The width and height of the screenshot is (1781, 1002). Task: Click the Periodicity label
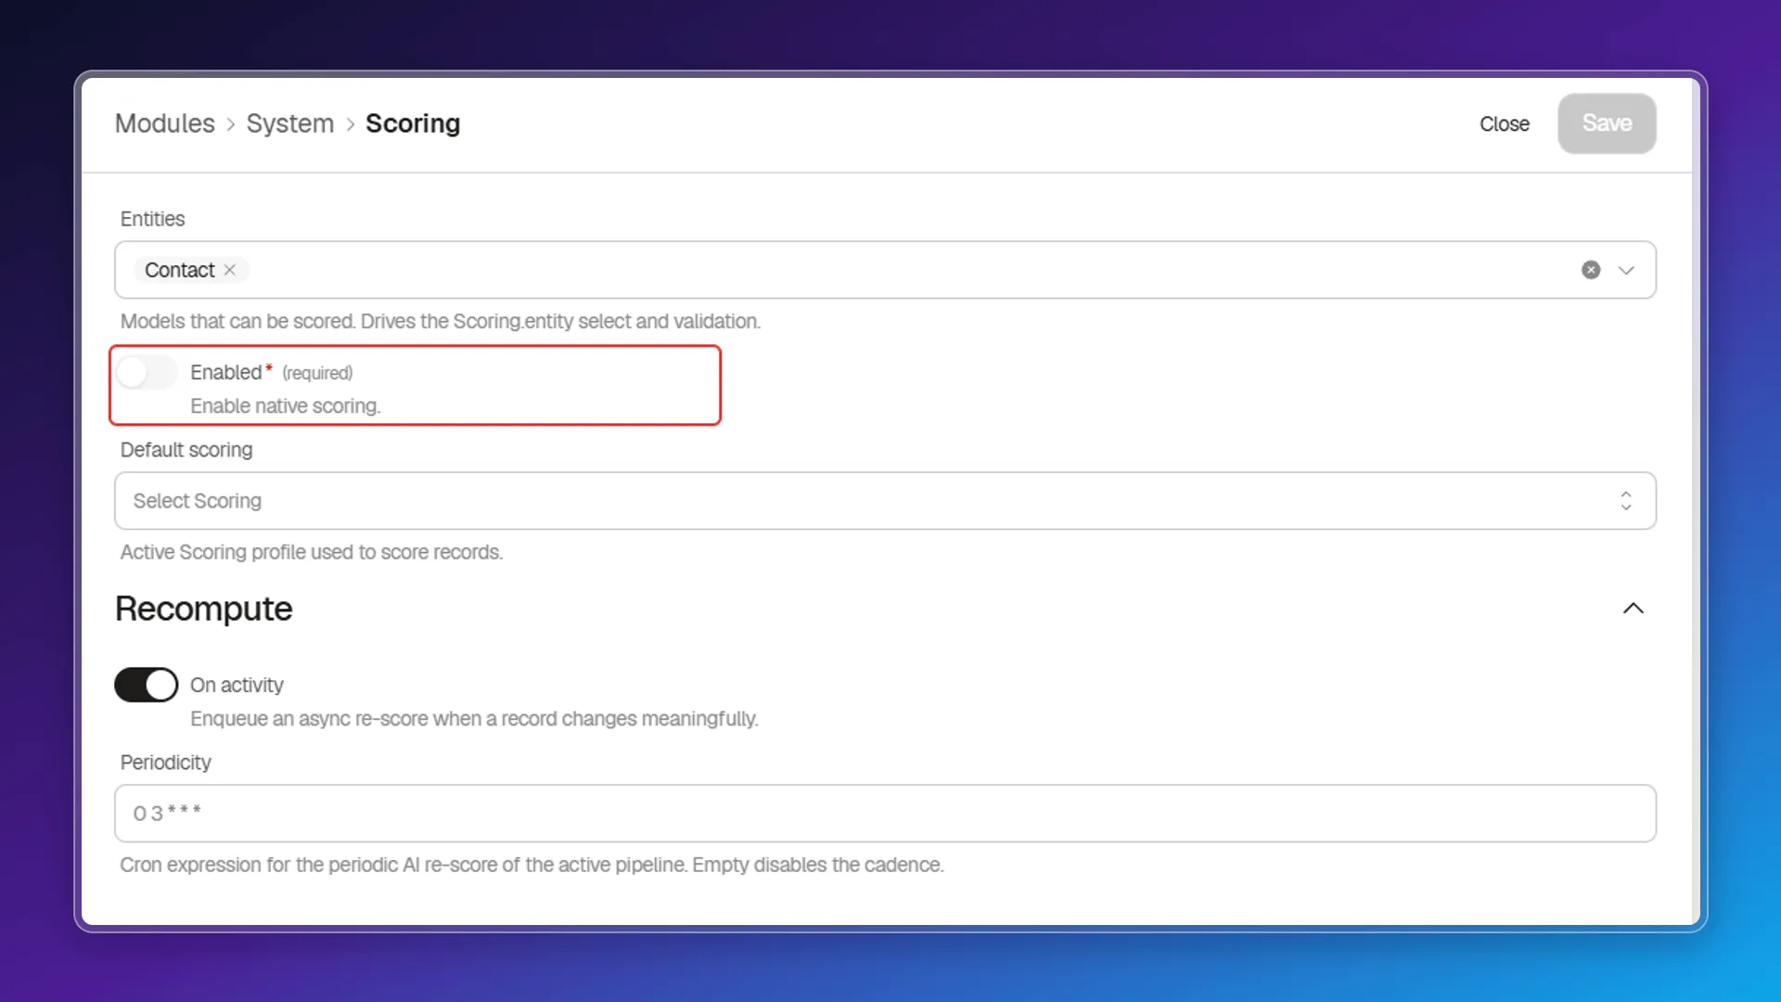166,763
